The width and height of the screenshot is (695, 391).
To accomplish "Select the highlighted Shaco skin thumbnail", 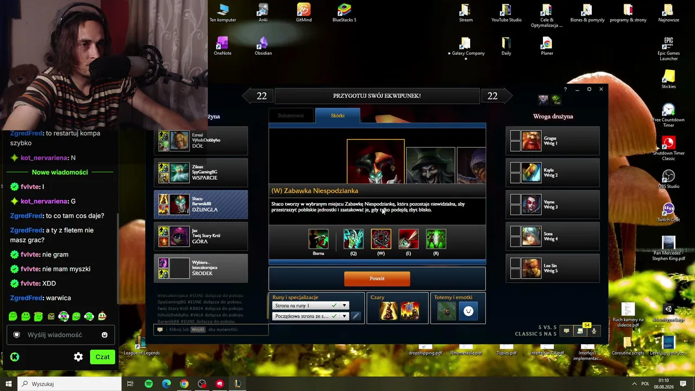I will click(376, 161).
